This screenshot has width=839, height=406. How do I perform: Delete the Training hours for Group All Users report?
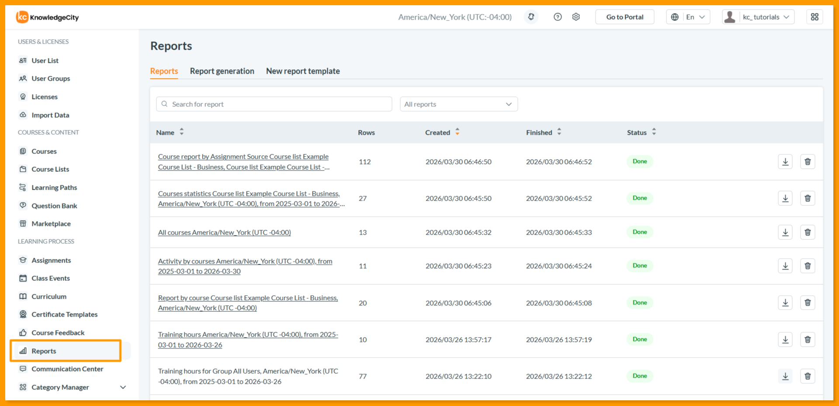808,376
